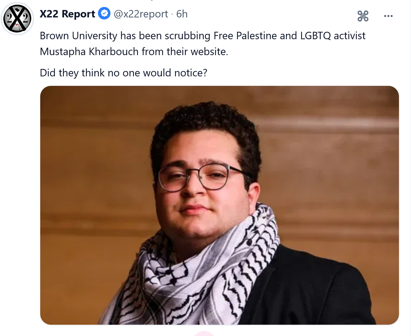411x336 pixels.
Task: Click the words "Brown University" in the post
Action: [x=78, y=36]
